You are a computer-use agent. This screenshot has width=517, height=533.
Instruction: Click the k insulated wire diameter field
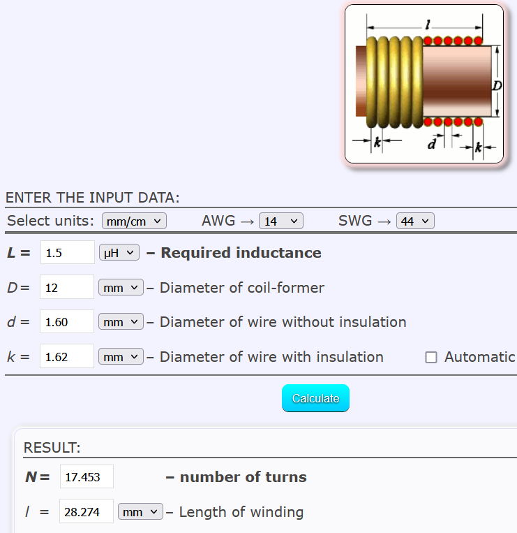[x=67, y=356]
